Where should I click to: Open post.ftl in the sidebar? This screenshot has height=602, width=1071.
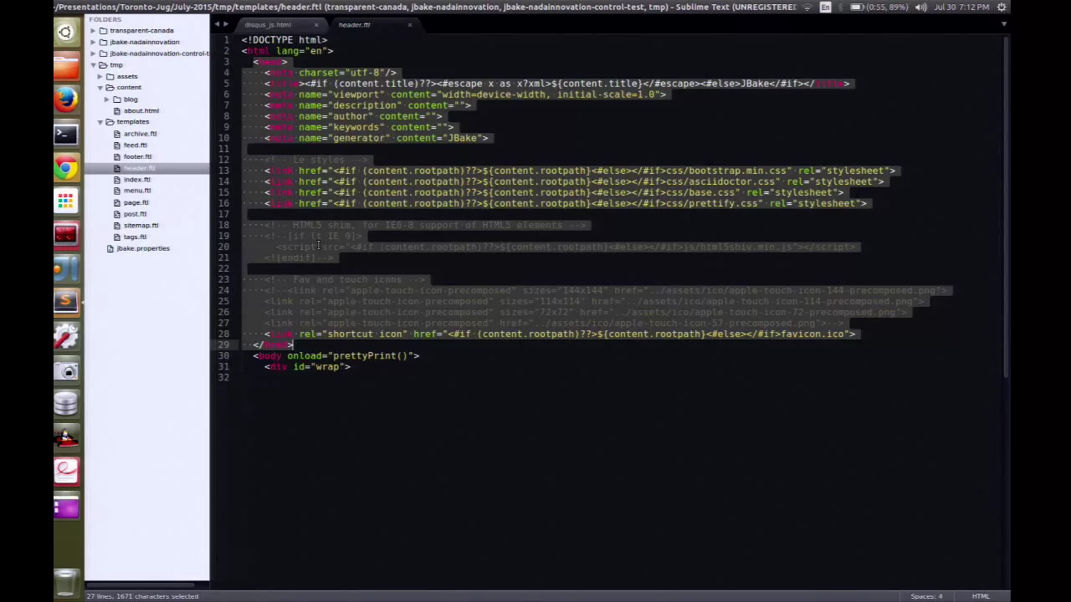coord(135,214)
